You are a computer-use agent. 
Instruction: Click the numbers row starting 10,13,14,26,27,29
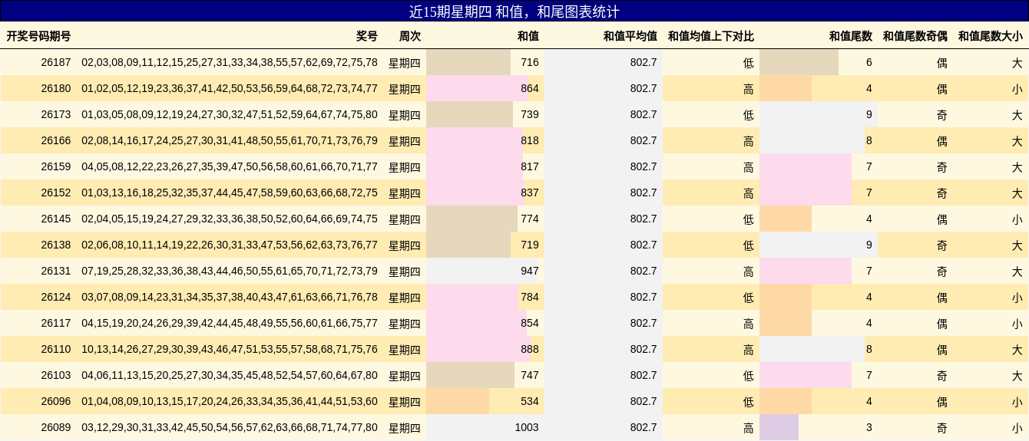(x=230, y=349)
